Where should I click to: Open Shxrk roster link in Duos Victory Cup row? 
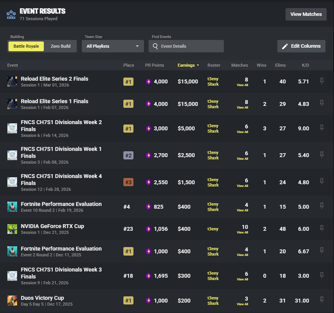[x=213, y=303]
